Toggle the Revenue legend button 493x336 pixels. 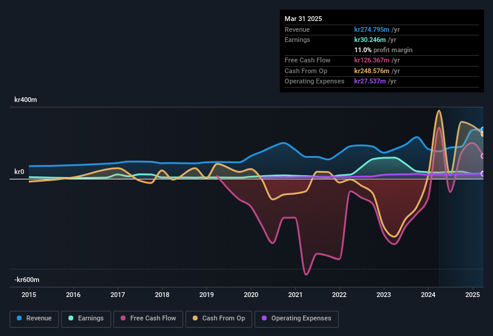[34, 319]
